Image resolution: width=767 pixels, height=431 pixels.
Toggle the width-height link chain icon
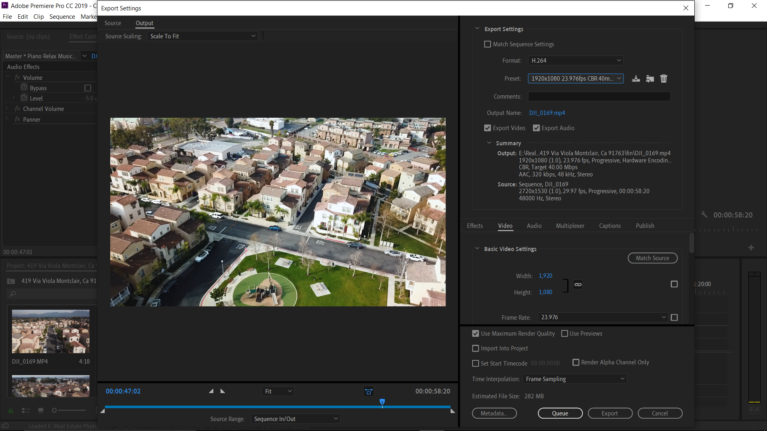578,285
